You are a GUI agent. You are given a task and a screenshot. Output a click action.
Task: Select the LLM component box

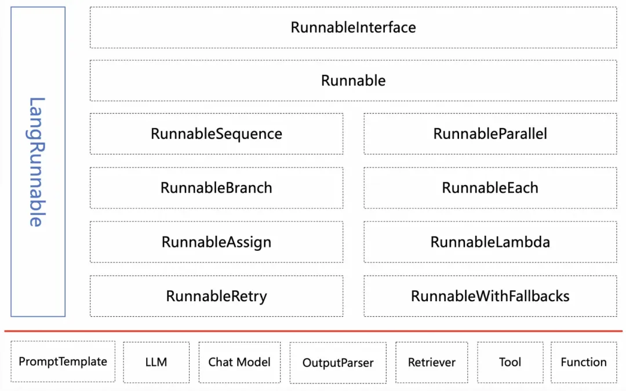(x=156, y=362)
